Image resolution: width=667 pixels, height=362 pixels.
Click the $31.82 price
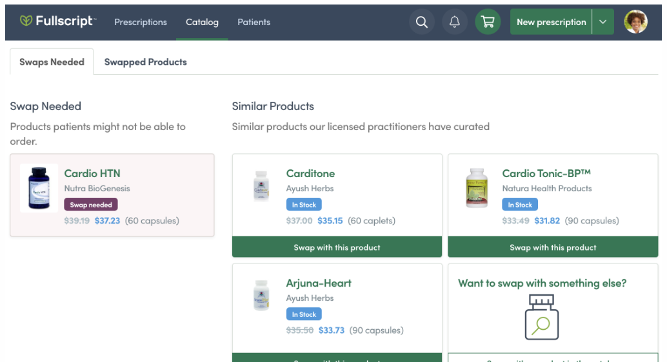[x=547, y=220]
